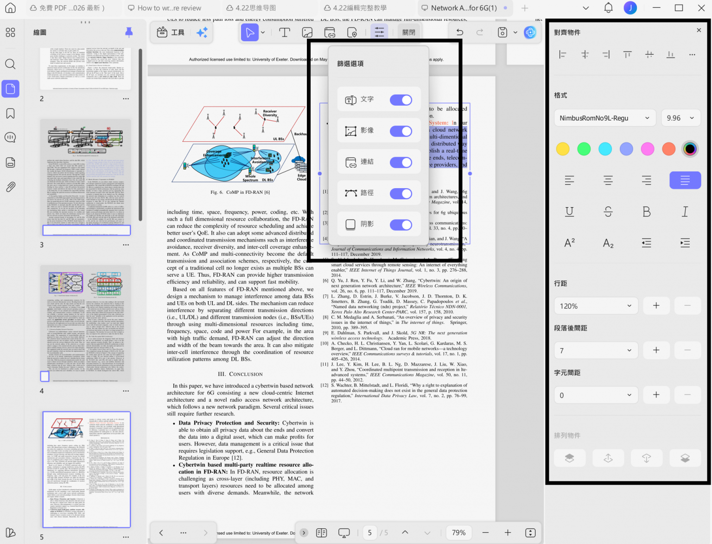This screenshot has height=544, width=712.
Task: Zoom in on the document
Action: pos(508,533)
